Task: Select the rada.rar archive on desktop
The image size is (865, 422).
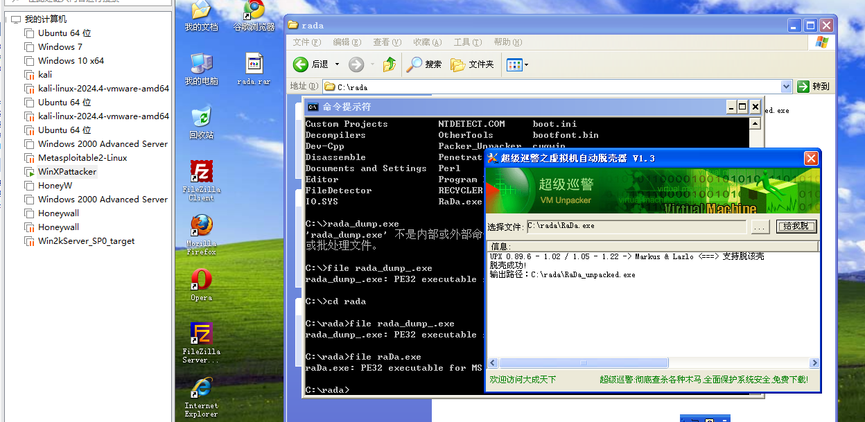Action: click(254, 69)
